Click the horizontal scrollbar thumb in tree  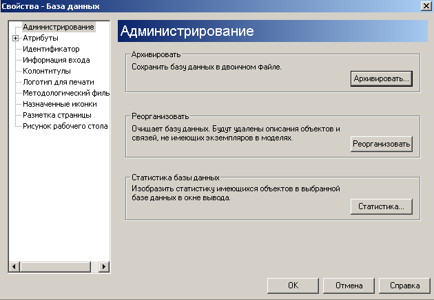click(x=55, y=266)
